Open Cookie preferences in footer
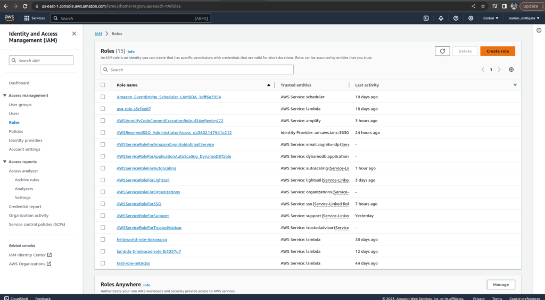Image resolution: width=545 pixels, height=300 pixels. [x=524, y=298]
